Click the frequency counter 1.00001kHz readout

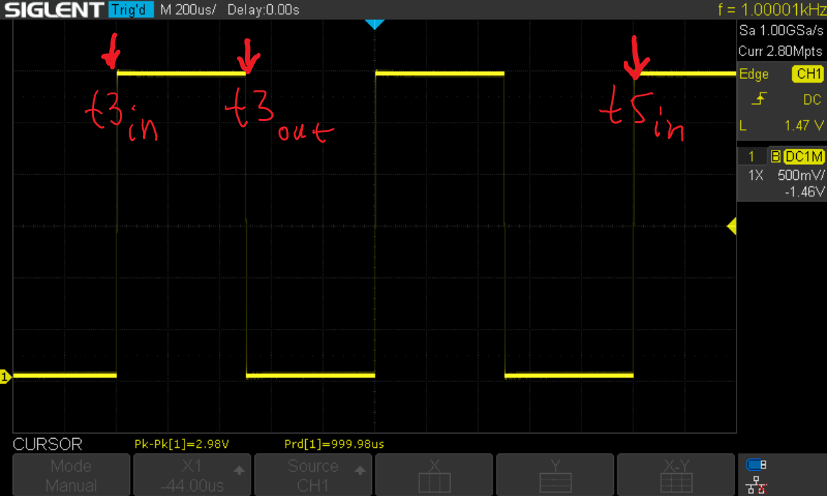[x=772, y=9]
